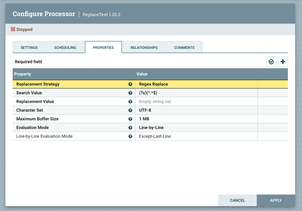
Task: Select the Evaluation Mode property name
Action: pyautogui.click(x=32, y=127)
